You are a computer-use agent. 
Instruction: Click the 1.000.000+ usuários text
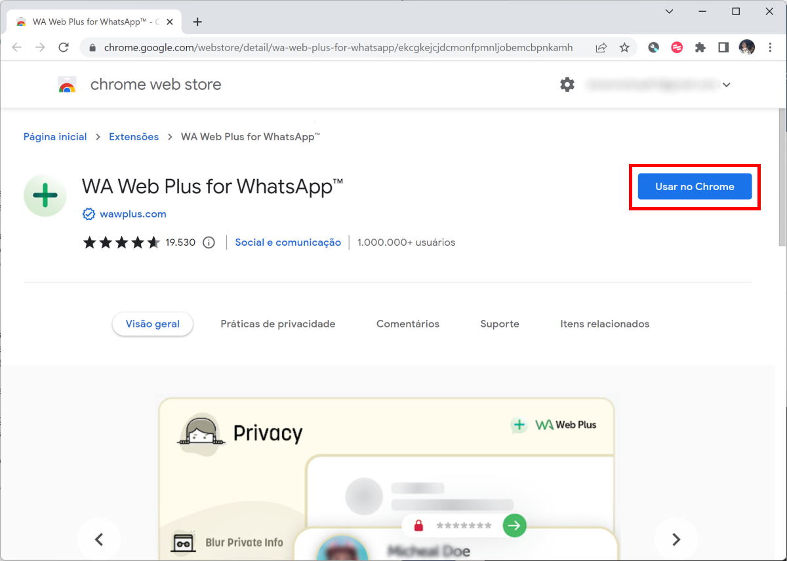tap(406, 242)
